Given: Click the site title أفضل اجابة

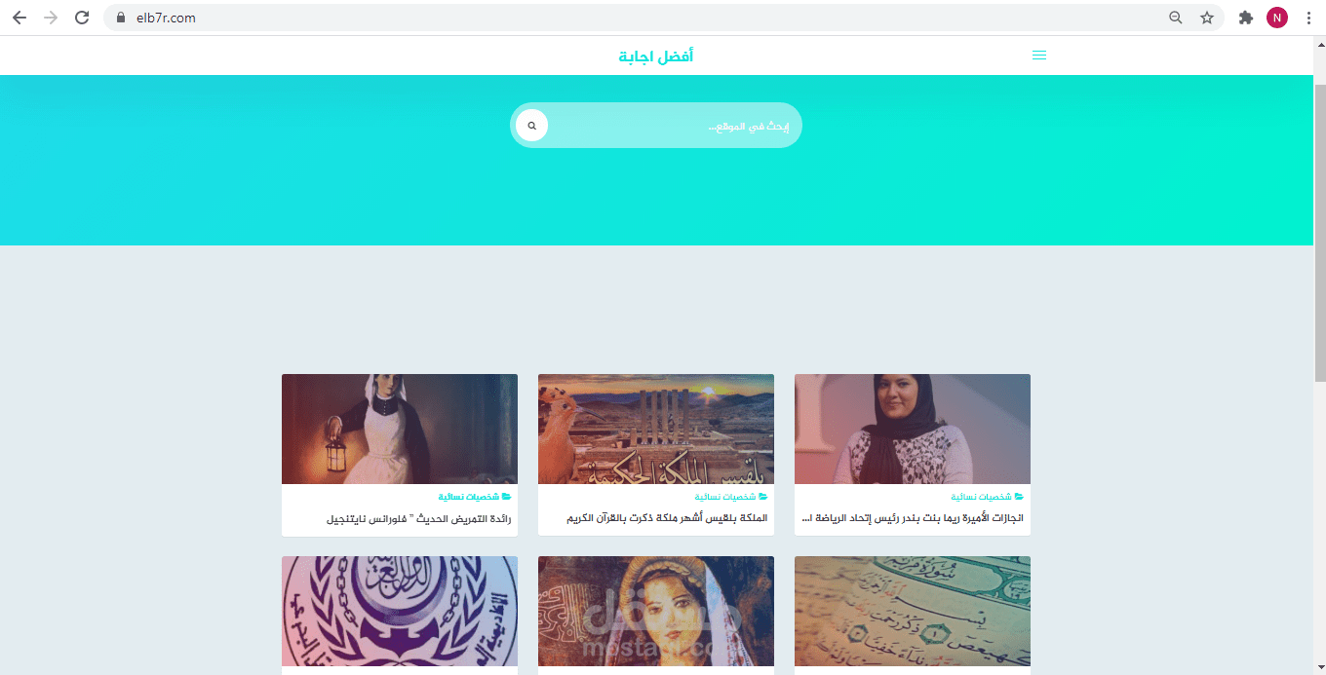Looking at the screenshot, I should (656, 56).
